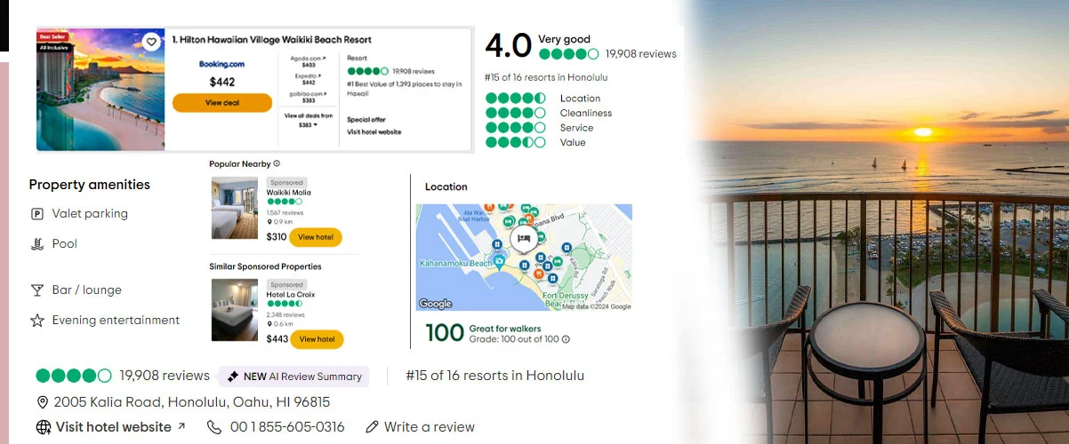Screen dimensions: 1069x444
Task: View hotel for Waikiki Malia
Action: point(315,237)
